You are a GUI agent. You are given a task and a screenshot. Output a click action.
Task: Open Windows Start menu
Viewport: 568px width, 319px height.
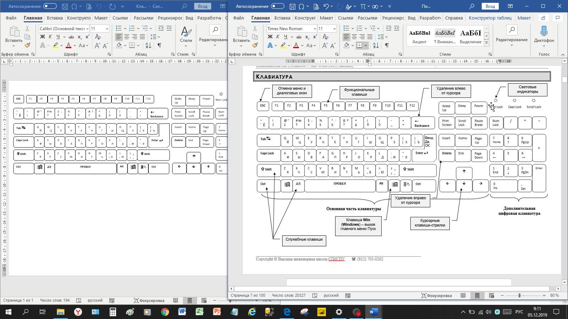pyautogui.click(x=9, y=312)
